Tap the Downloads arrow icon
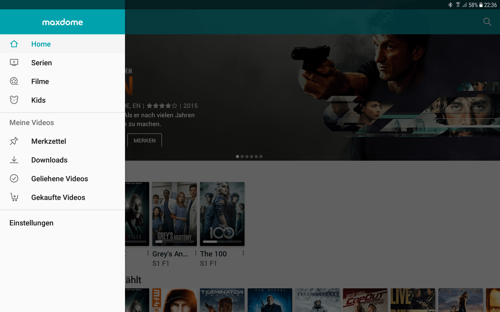This screenshot has width=500, height=312. (14, 160)
